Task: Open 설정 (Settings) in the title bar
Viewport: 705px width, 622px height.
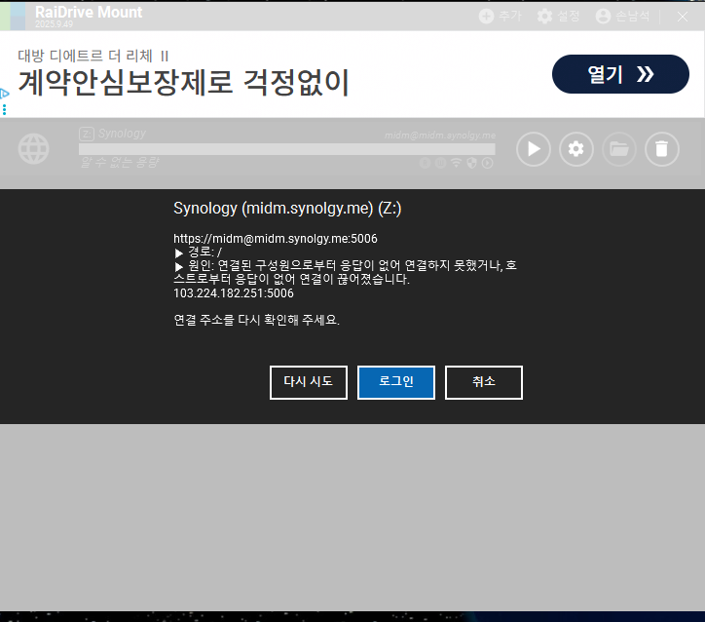Action: click(545, 17)
